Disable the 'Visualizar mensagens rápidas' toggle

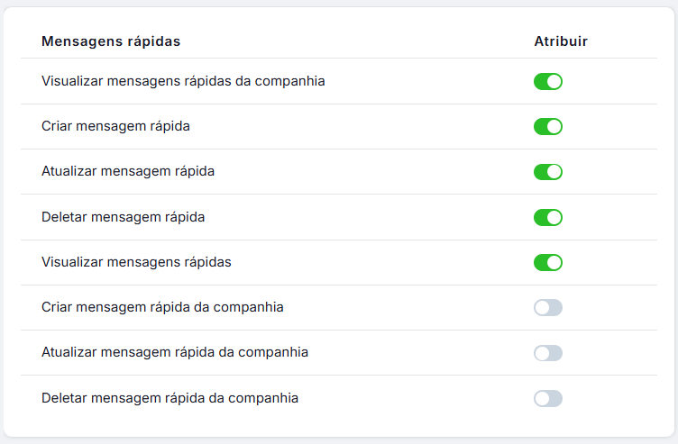pos(548,262)
